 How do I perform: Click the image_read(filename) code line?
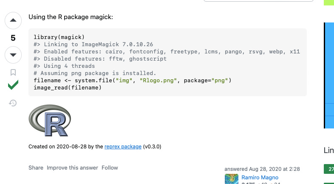68,88
